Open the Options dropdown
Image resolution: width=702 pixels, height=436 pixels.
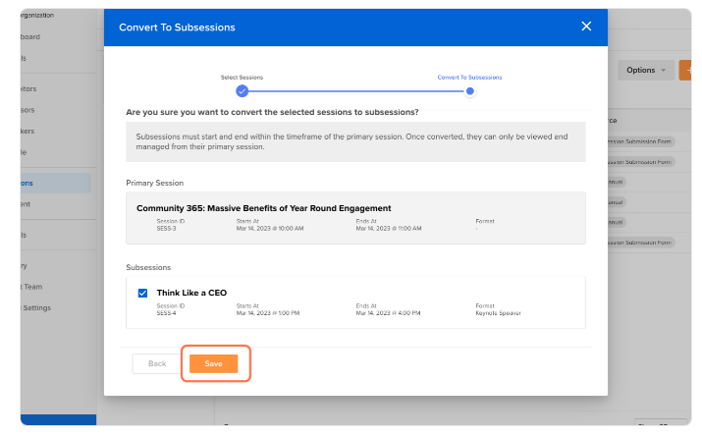click(646, 71)
